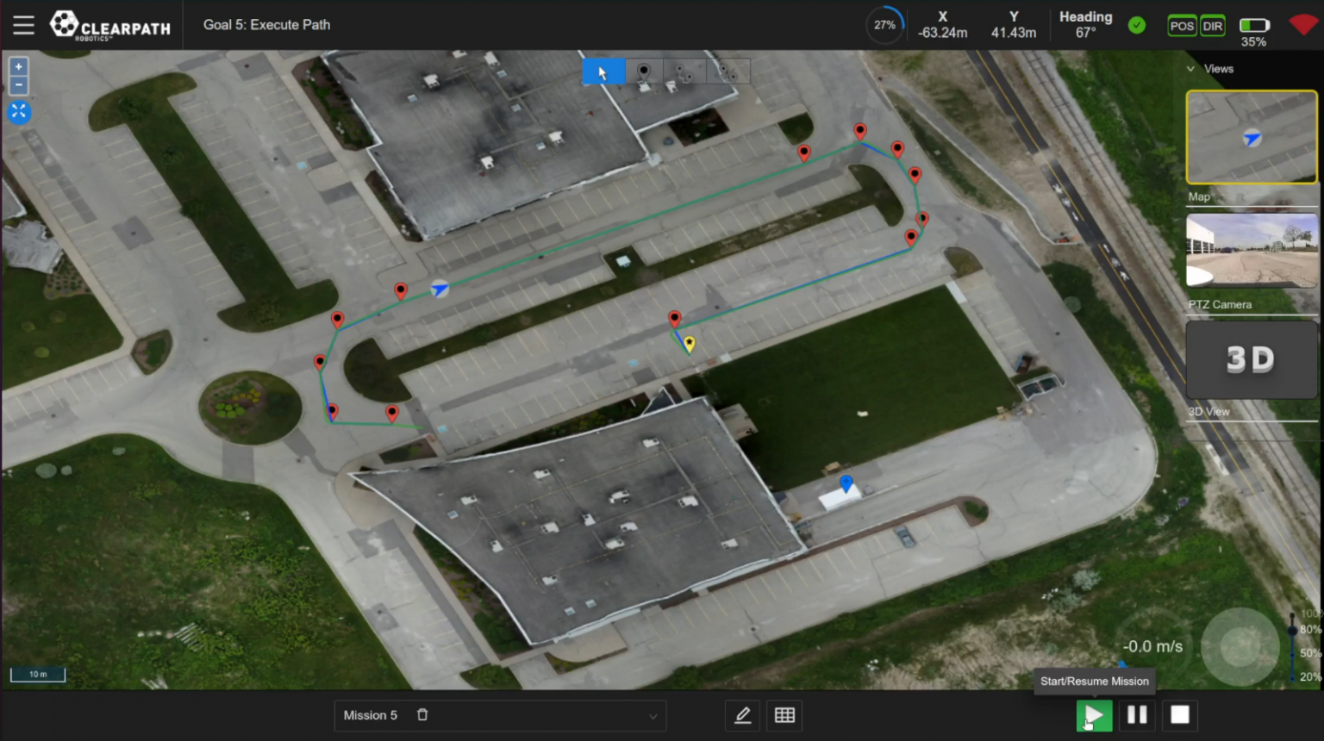Open the PTZ Camera view thumbnail
The height and width of the screenshot is (741, 1324).
(1251, 251)
